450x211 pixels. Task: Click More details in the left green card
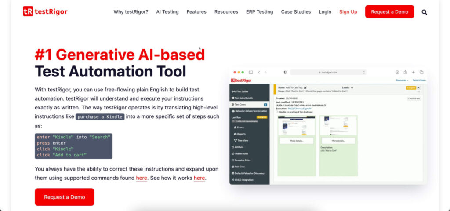(297, 141)
